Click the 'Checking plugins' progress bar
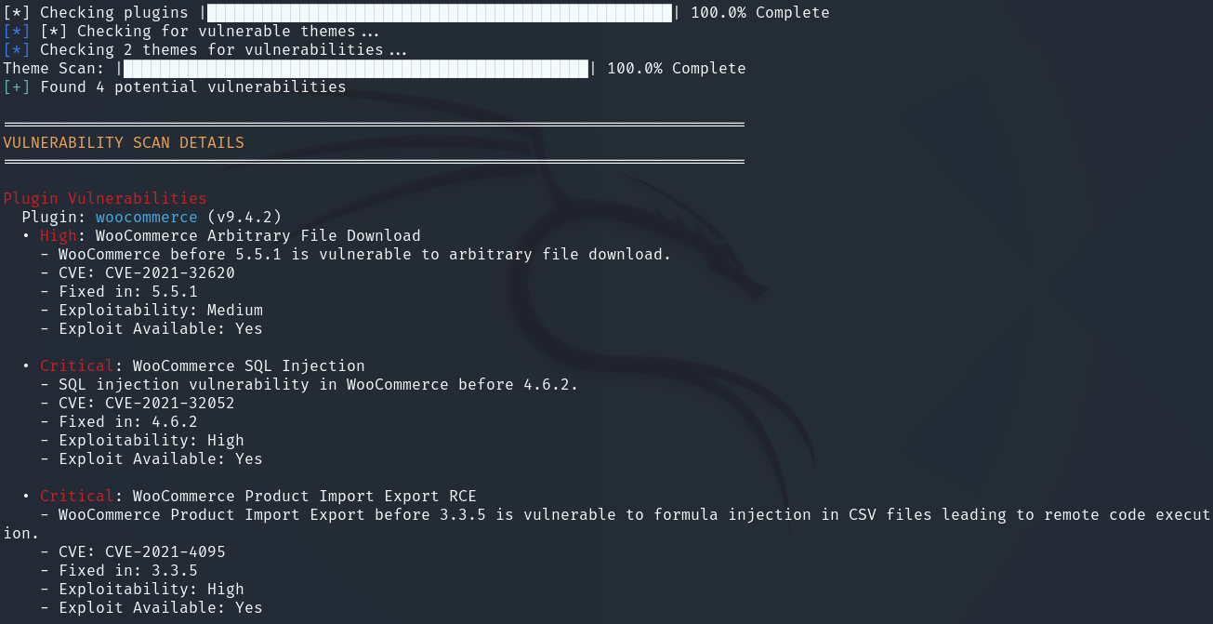The image size is (1213, 624). [x=440, y=13]
